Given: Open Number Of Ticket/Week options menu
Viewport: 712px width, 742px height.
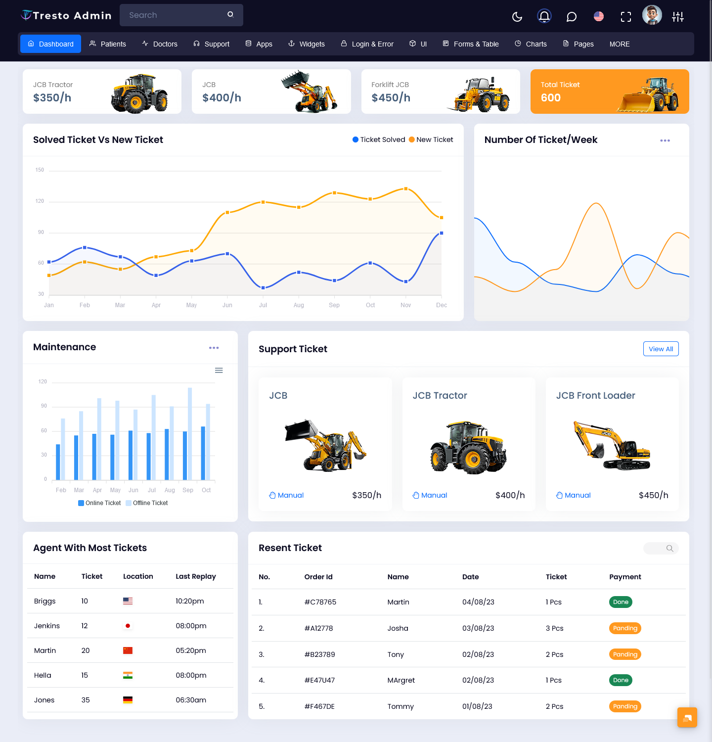Looking at the screenshot, I should [665, 140].
